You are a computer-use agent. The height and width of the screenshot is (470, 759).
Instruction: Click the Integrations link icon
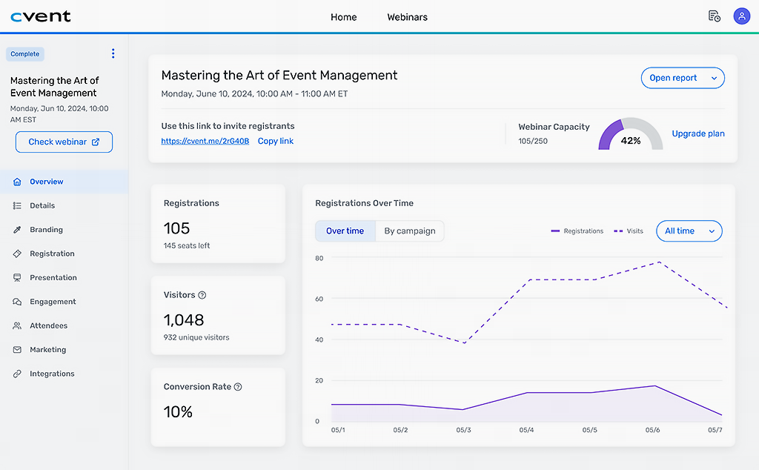click(x=17, y=374)
